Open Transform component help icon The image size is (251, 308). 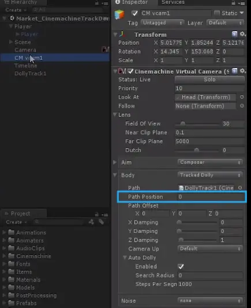click(x=234, y=34)
